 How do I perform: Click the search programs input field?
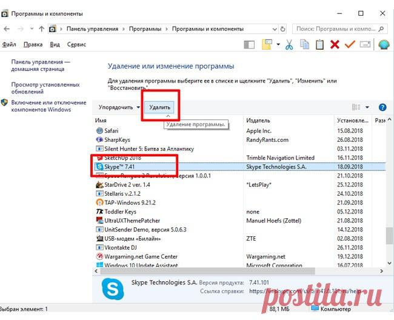pyautogui.click(x=336, y=28)
